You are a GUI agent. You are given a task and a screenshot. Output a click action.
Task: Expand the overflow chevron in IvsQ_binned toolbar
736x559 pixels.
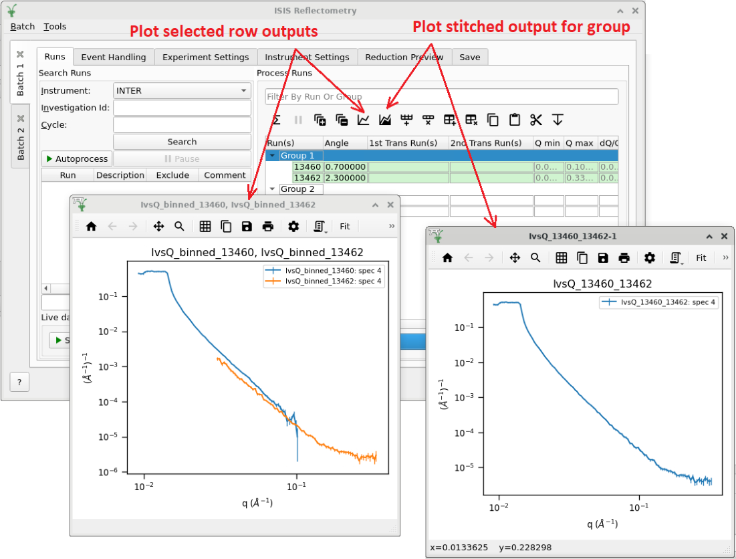click(x=392, y=227)
